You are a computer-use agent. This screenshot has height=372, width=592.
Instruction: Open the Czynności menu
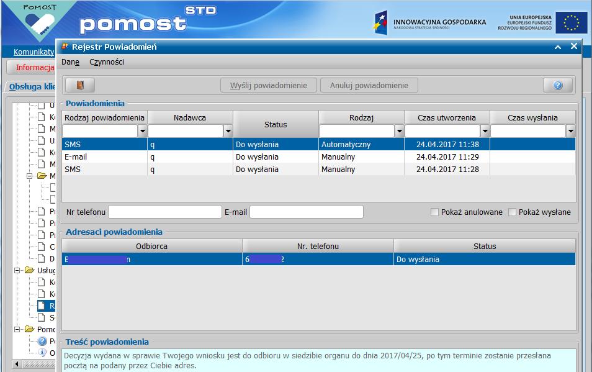[107, 62]
